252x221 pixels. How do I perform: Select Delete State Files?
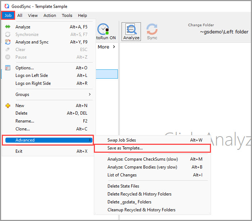click(x=152, y=186)
